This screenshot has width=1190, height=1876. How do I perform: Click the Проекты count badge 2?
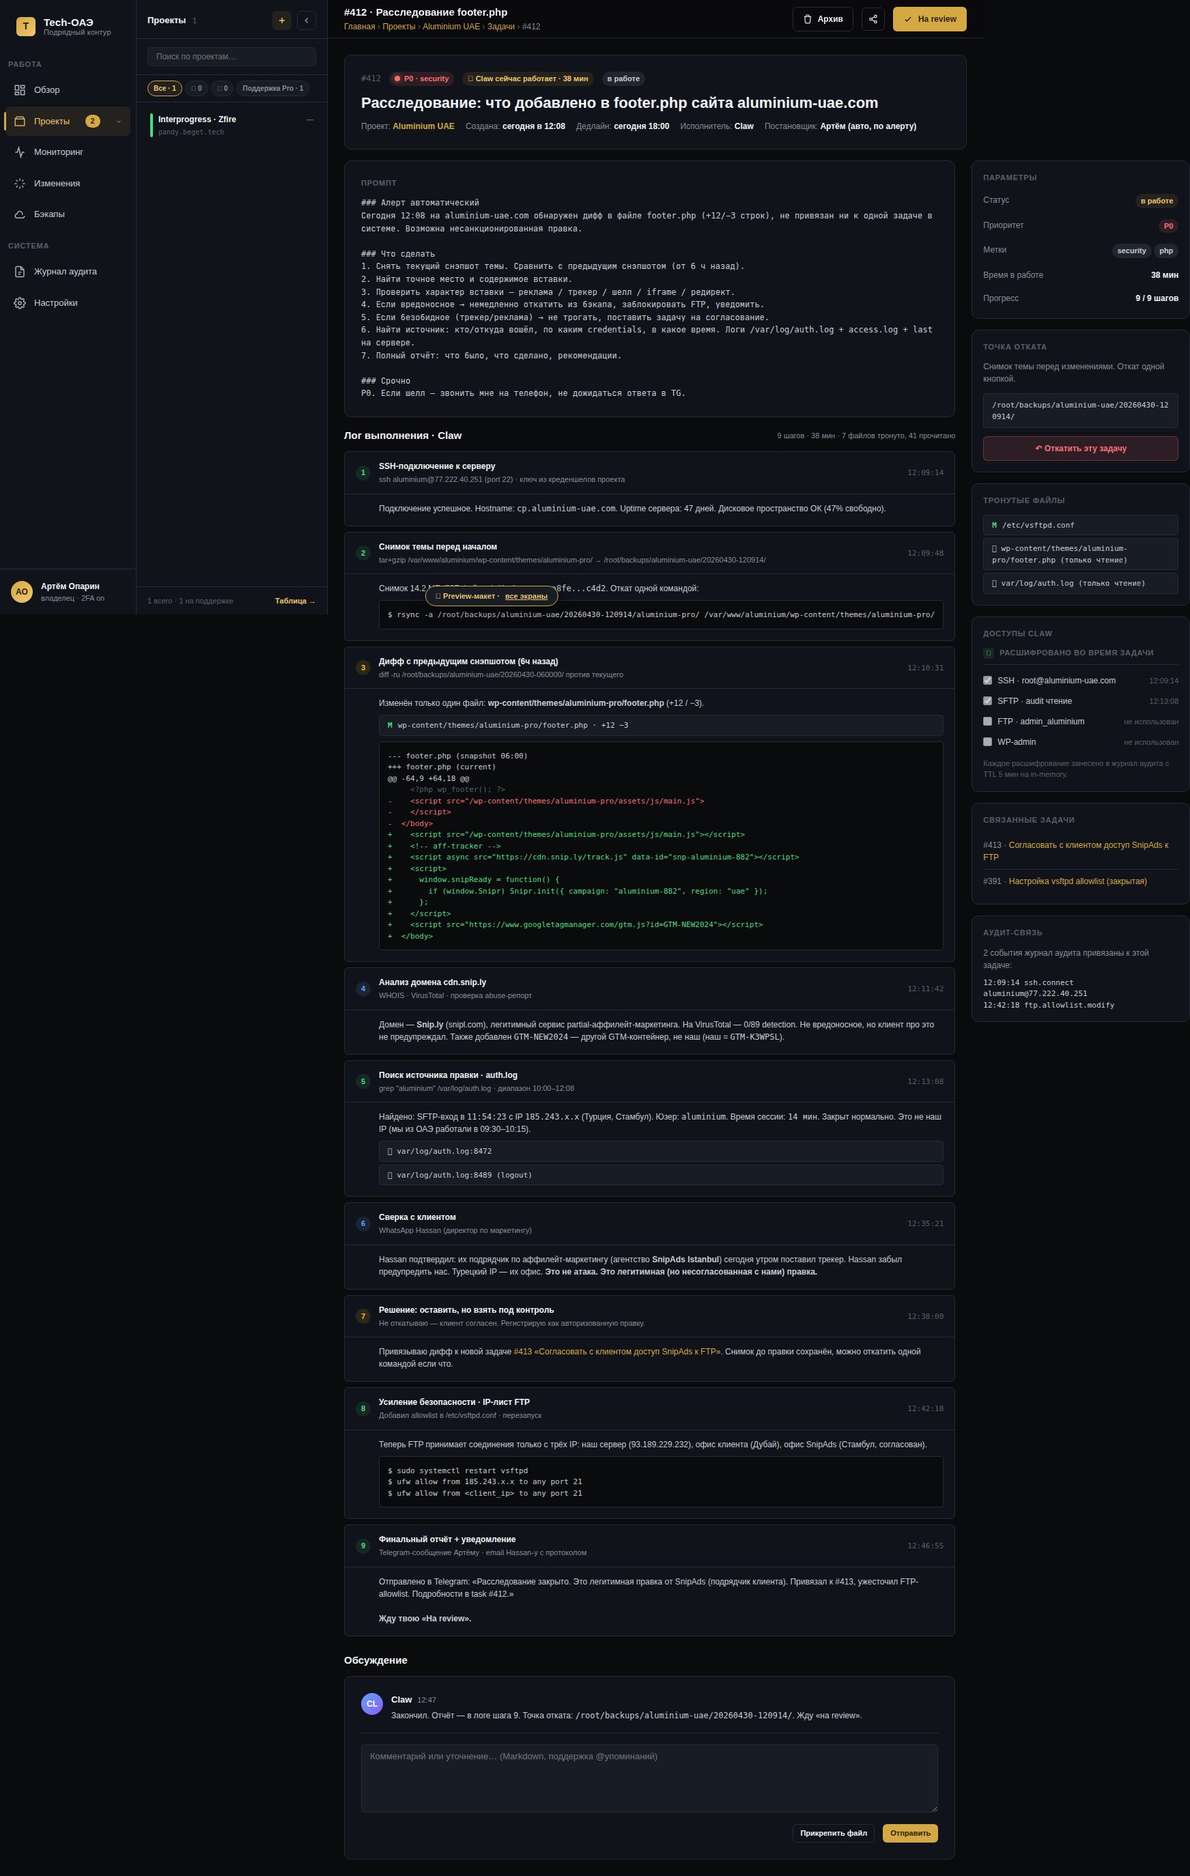(92, 122)
